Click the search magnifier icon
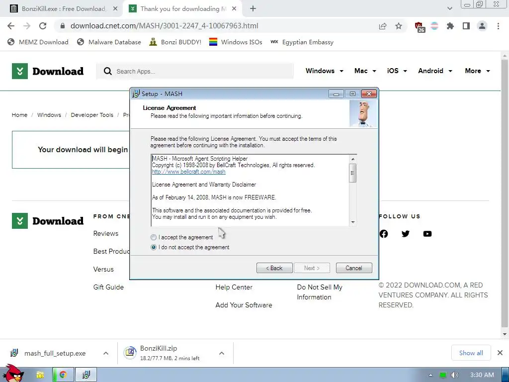Viewport: 509px width, 382px height. [107, 71]
